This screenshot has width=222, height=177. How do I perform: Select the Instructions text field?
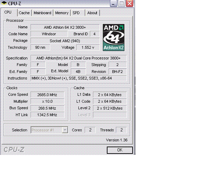pyautogui.click(x=78, y=78)
